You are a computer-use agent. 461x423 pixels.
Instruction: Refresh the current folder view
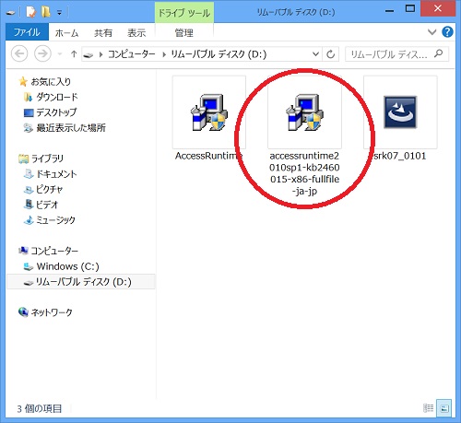331,54
